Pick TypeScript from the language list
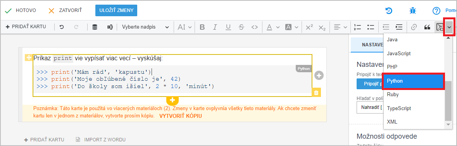 414,108
